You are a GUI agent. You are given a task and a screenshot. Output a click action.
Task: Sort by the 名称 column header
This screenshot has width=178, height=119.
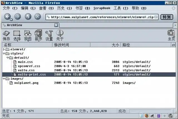(27, 45)
